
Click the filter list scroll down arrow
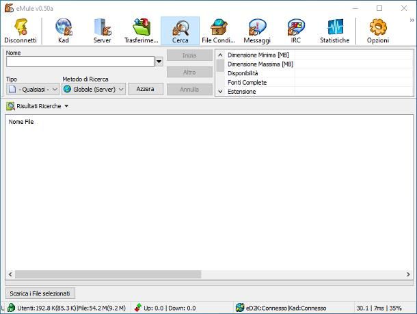point(220,92)
